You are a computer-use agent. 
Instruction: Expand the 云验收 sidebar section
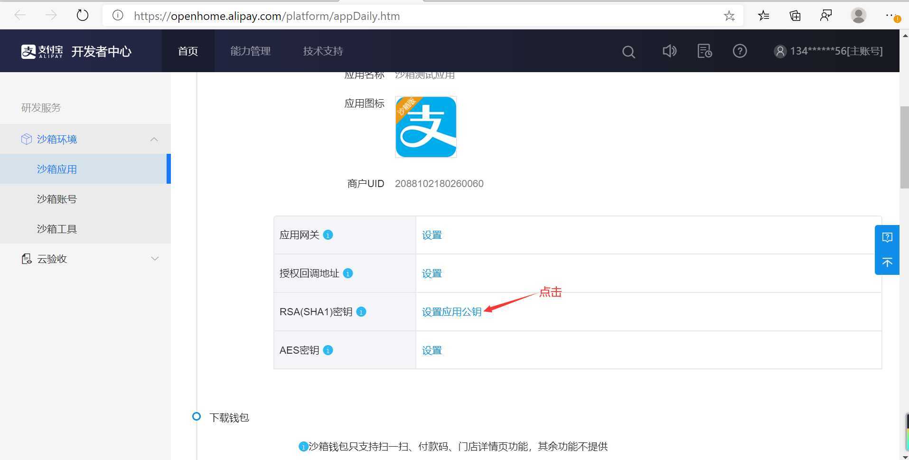[154, 258]
